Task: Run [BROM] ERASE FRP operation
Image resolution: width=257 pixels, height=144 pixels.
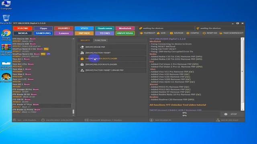Action: 112,47
